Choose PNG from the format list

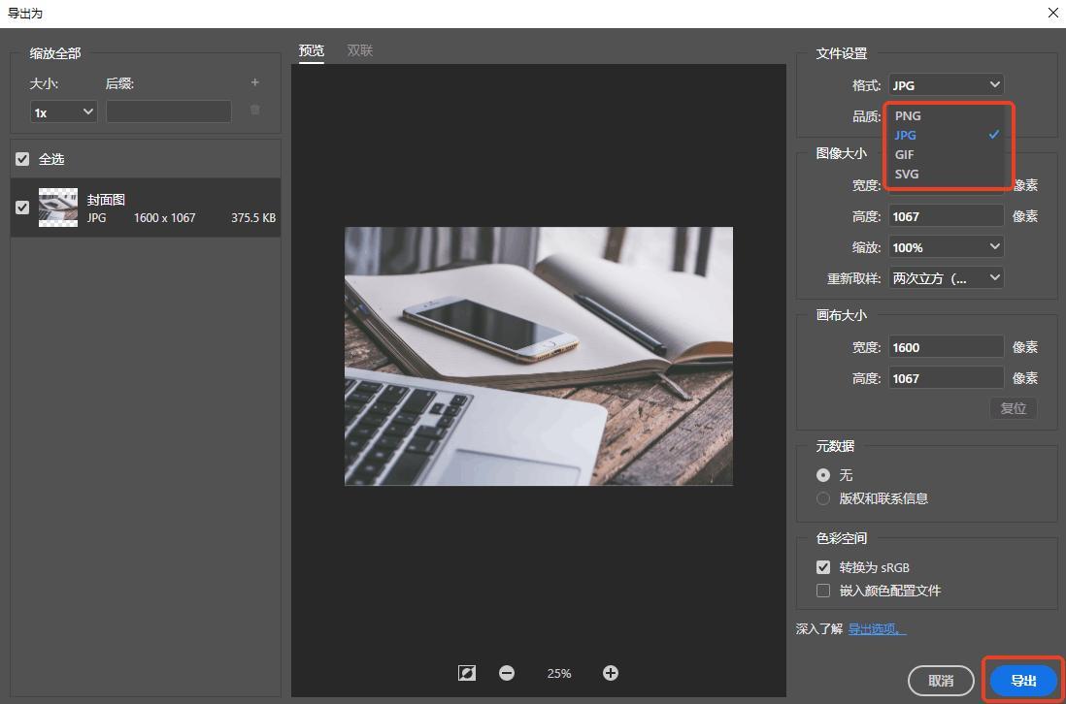click(x=908, y=115)
